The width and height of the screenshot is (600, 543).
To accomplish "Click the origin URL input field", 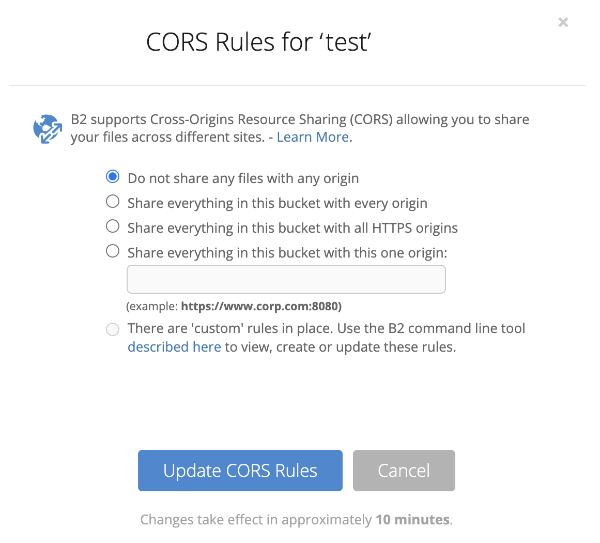I will pos(286,279).
